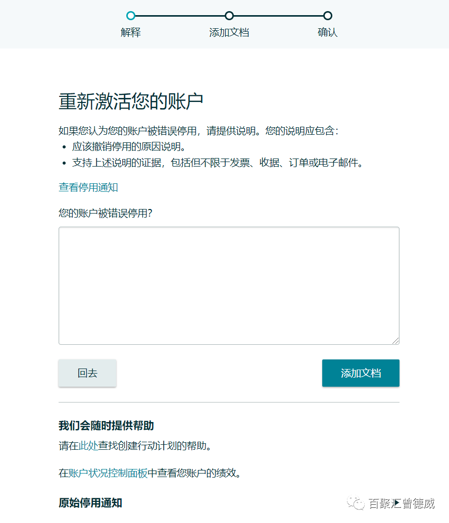Click the bullet about 应该撤销停用的原因说明
Screen dimensions: 449x523
click(x=129, y=146)
